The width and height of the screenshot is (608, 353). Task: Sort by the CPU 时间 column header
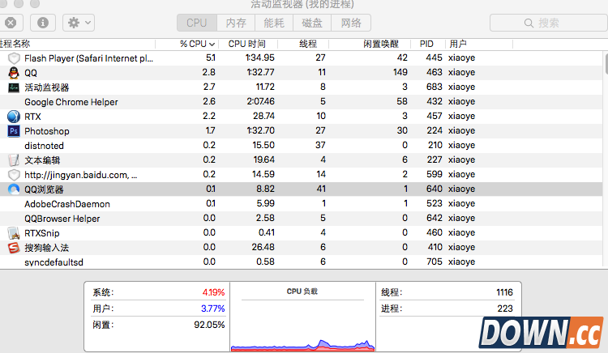pos(246,44)
